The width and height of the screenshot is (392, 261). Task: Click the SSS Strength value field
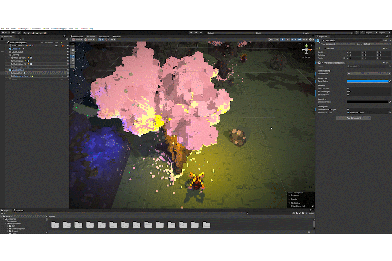(369, 91)
